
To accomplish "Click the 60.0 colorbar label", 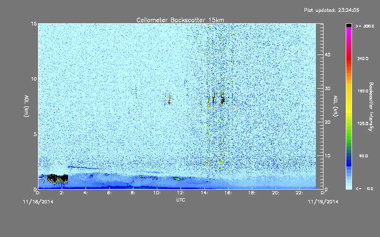I will pos(363,156).
